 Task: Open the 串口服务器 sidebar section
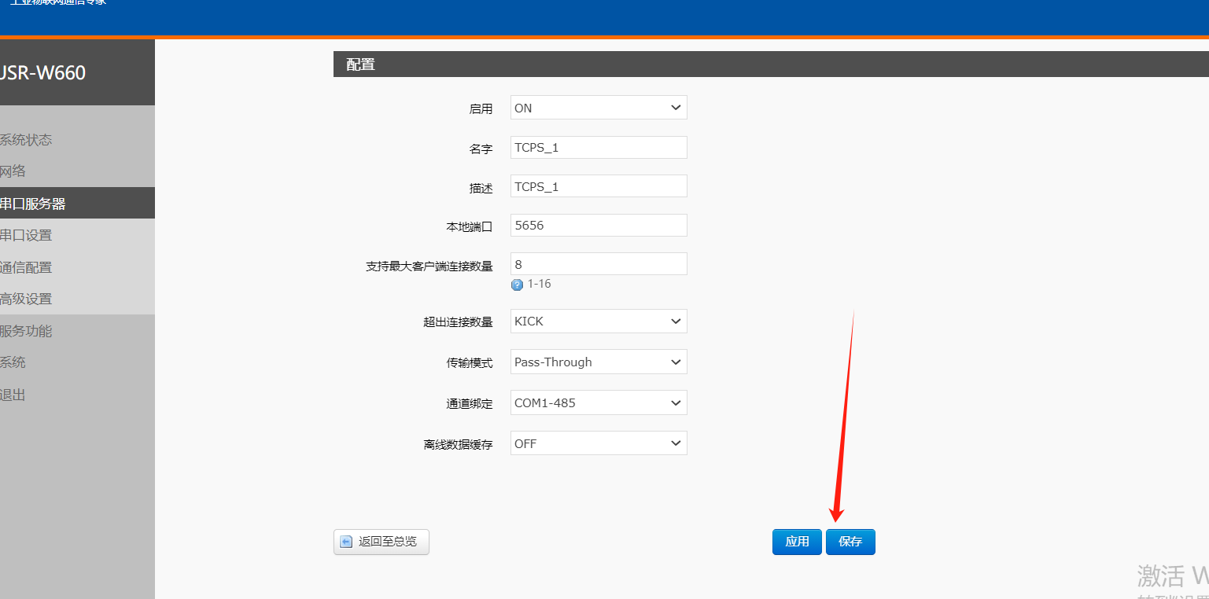tap(33, 204)
